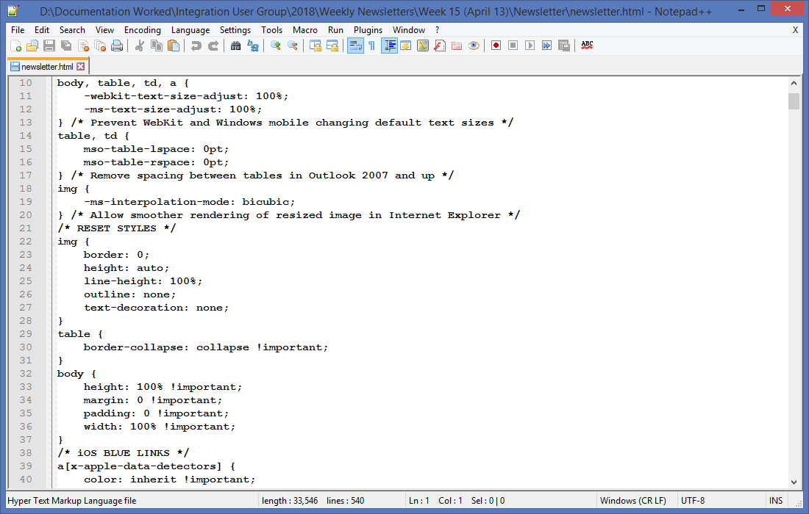Select the newsletter.html tab

point(44,65)
